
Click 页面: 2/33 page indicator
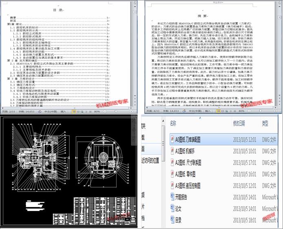9,111
